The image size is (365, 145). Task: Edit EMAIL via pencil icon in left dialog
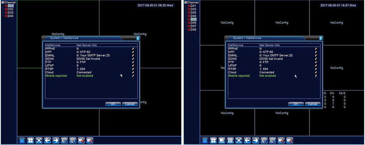click(x=133, y=56)
